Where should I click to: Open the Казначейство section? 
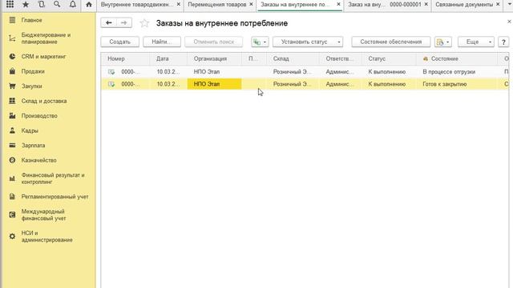[x=39, y=160]
